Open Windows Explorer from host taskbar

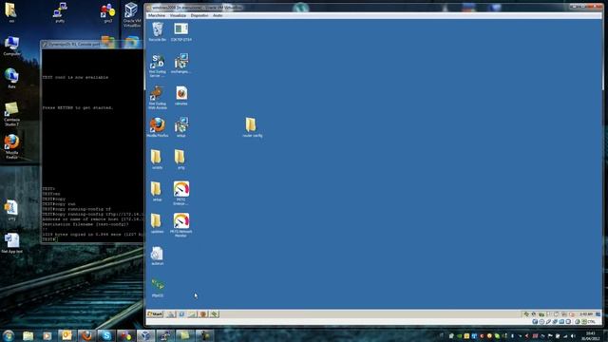coord(28,335)
